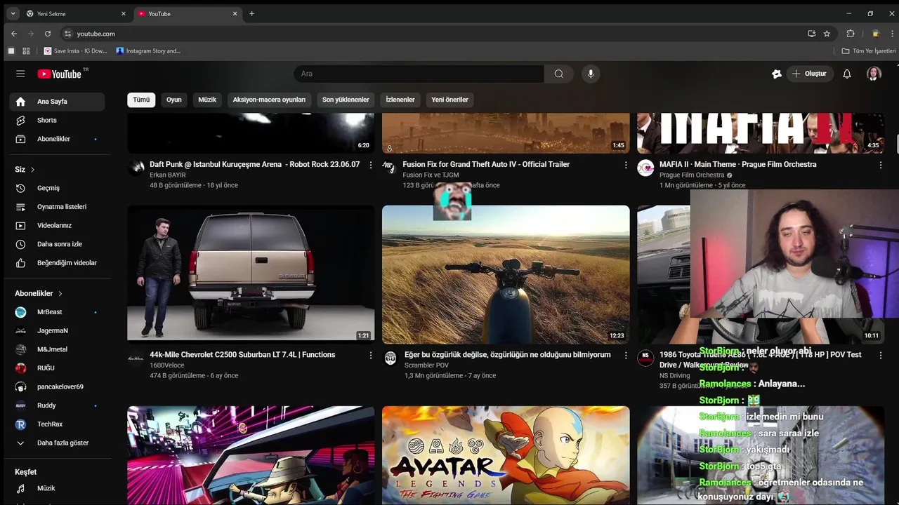Open Daha sonra izle list
Image resolution: width=899 pixels, height=505 pixels.
[x=58, y=244]
